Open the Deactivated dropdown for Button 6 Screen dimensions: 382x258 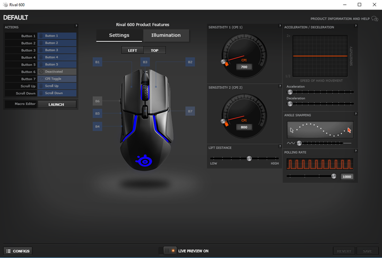[57, 72]
